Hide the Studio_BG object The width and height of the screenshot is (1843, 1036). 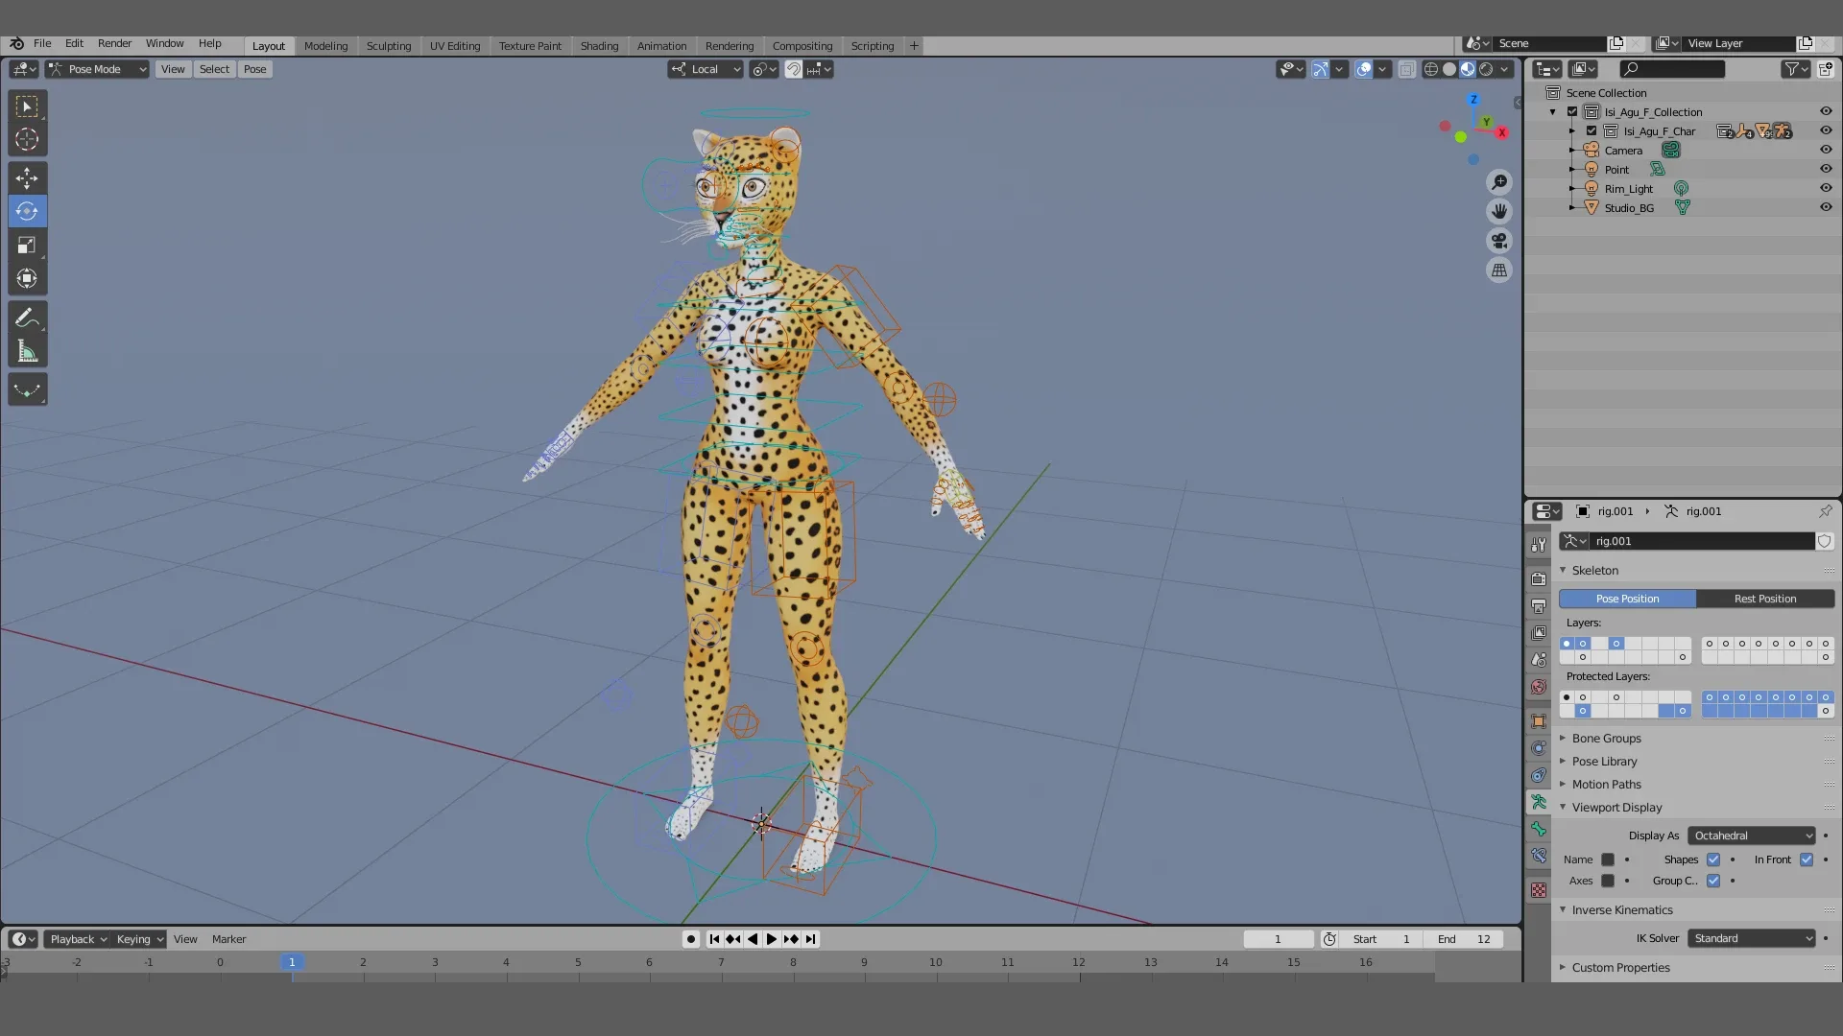(x=1826, y=207)
